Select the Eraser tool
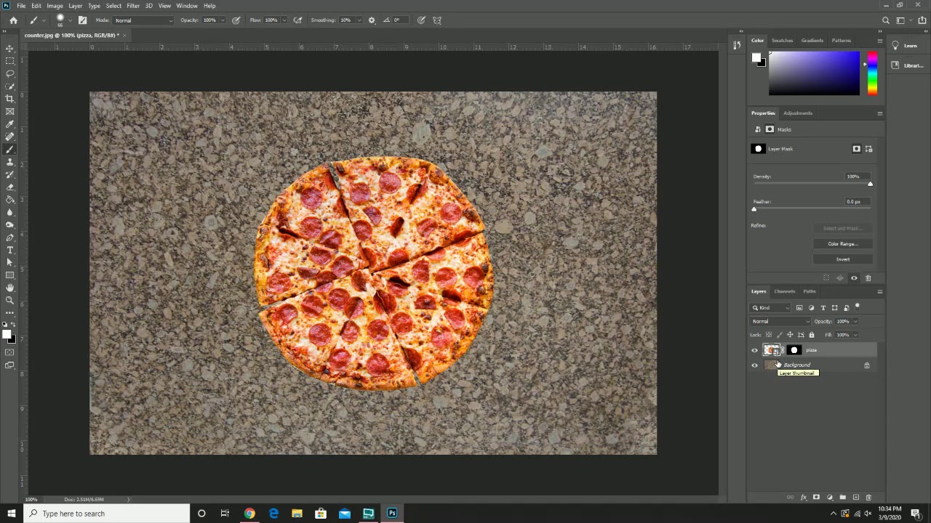Image resolution: width=931 pixels, height=523 pixels. (9, 187)
